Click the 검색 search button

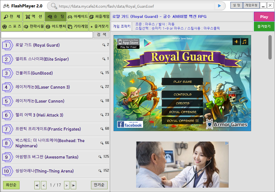[101, 35]
